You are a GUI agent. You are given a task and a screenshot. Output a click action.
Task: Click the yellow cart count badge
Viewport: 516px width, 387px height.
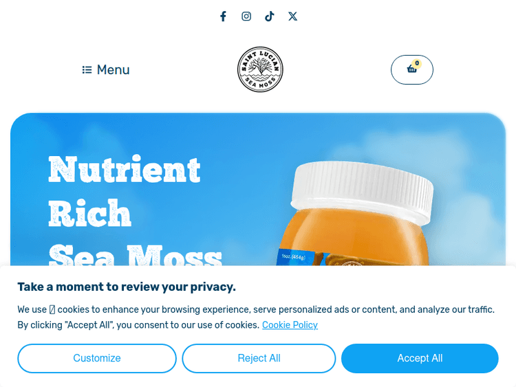pos(417,63)
